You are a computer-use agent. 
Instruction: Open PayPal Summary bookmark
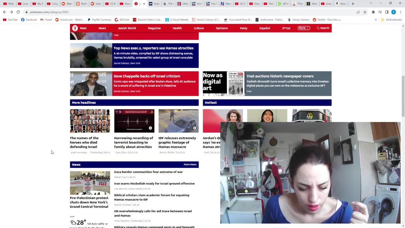[x=99, y=20]
